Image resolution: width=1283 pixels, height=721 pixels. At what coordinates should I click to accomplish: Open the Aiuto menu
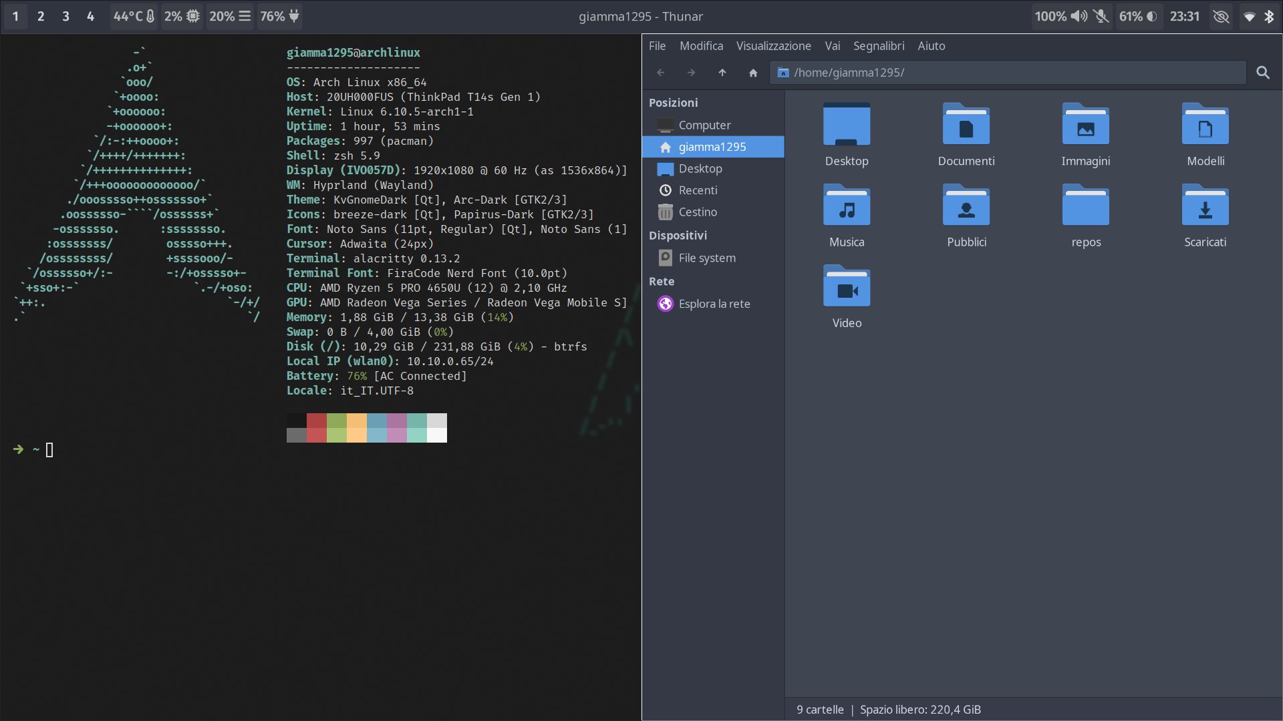pos(932,46)
